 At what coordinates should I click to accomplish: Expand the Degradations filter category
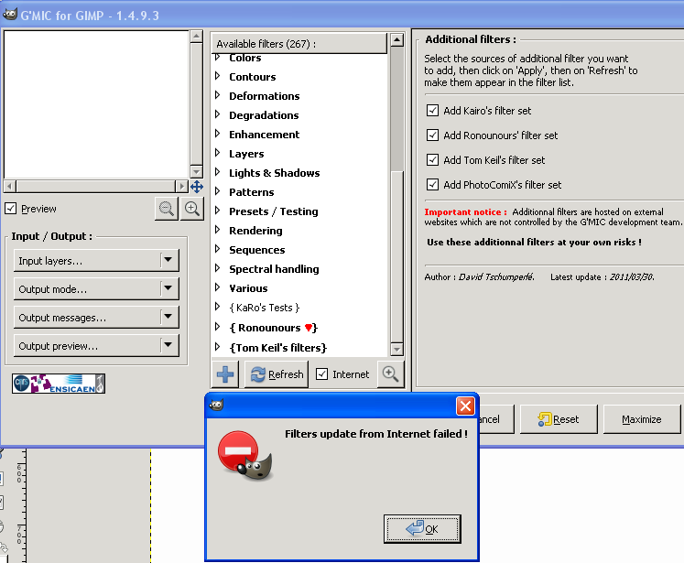click(x=218, y=114)
